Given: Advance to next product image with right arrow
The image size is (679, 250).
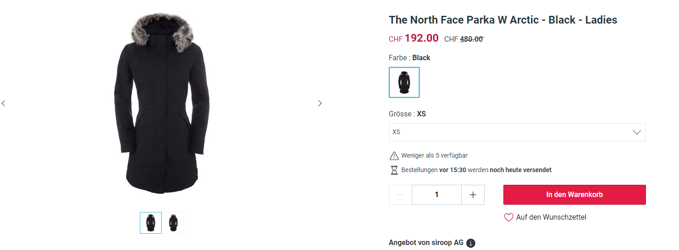Looking at the screenshot, I should click(x=320, y=103).
